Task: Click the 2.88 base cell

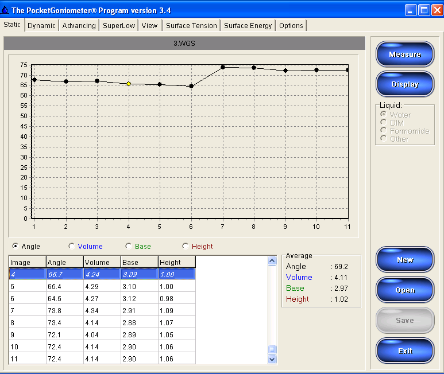Action: pos(140,322)
